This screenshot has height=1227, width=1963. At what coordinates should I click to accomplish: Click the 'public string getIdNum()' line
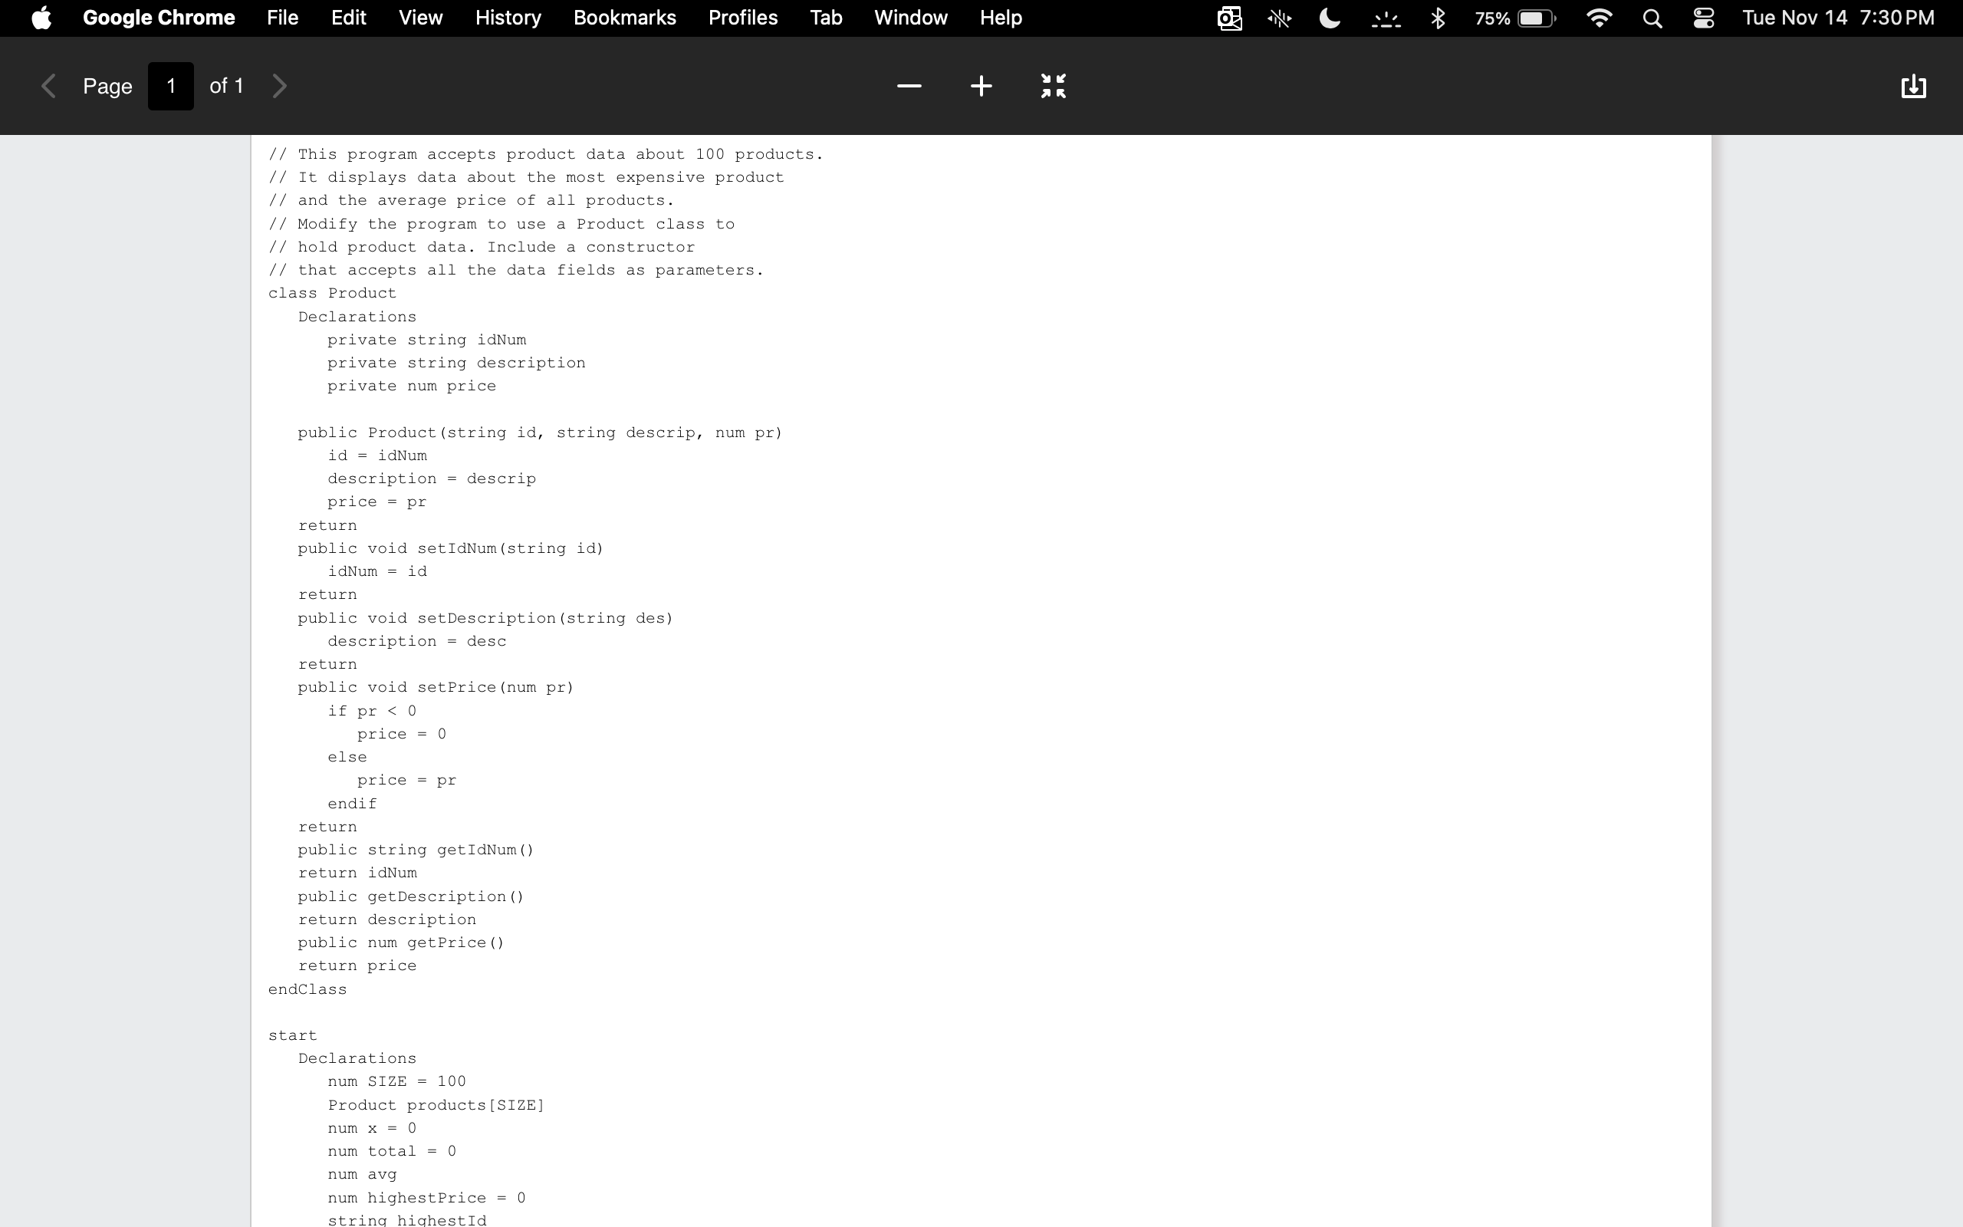[416, 850]
